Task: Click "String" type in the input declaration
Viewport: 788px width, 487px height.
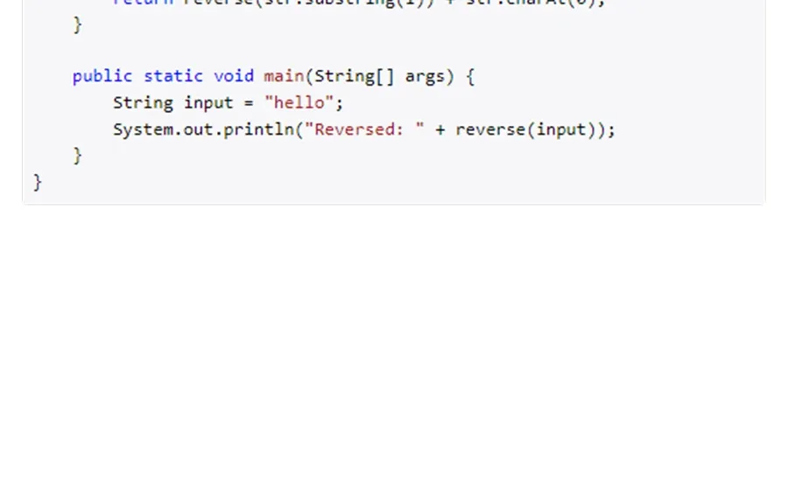Action: point(143,103)
